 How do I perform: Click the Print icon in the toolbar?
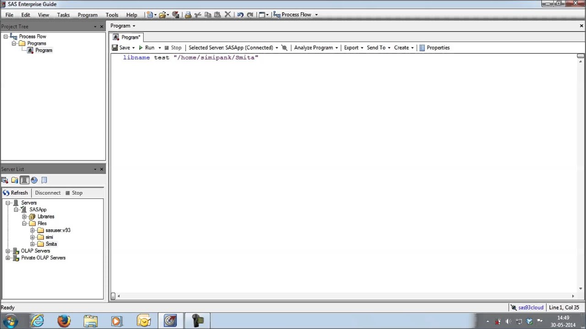188,15
